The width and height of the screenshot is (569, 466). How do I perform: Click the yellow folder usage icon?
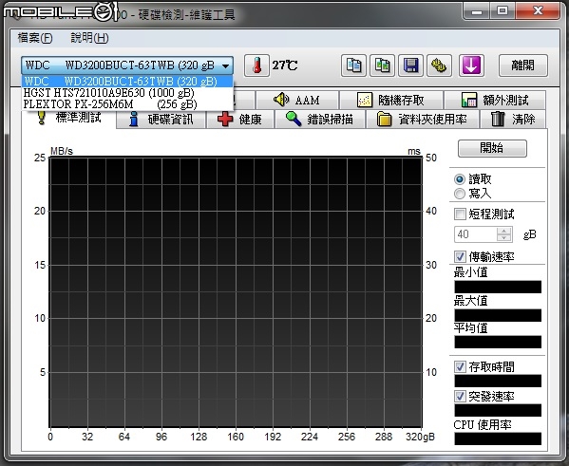coord(384,119)
